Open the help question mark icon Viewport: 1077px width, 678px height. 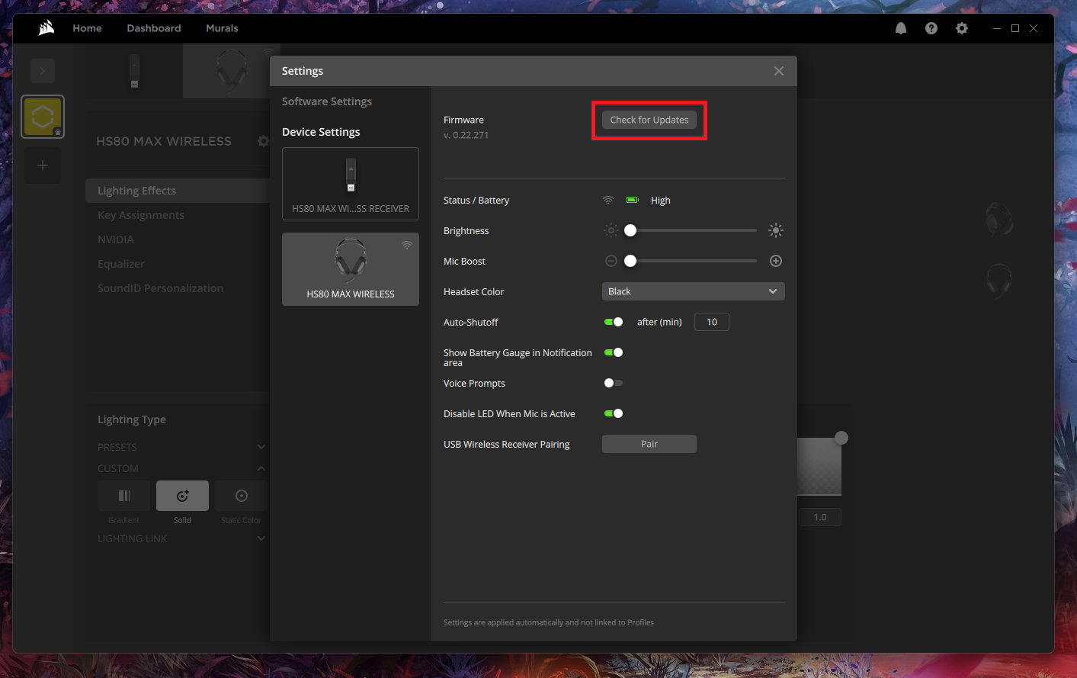pos(931,28)
